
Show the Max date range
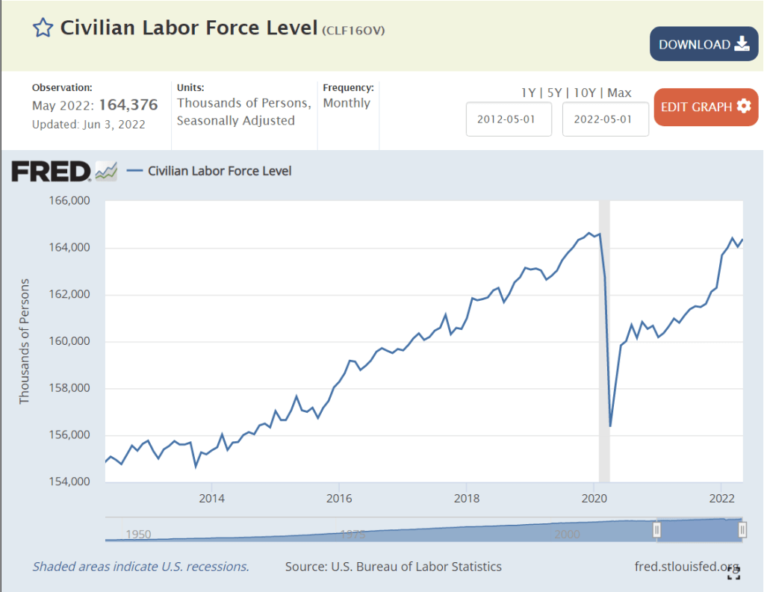click(619, 93)
